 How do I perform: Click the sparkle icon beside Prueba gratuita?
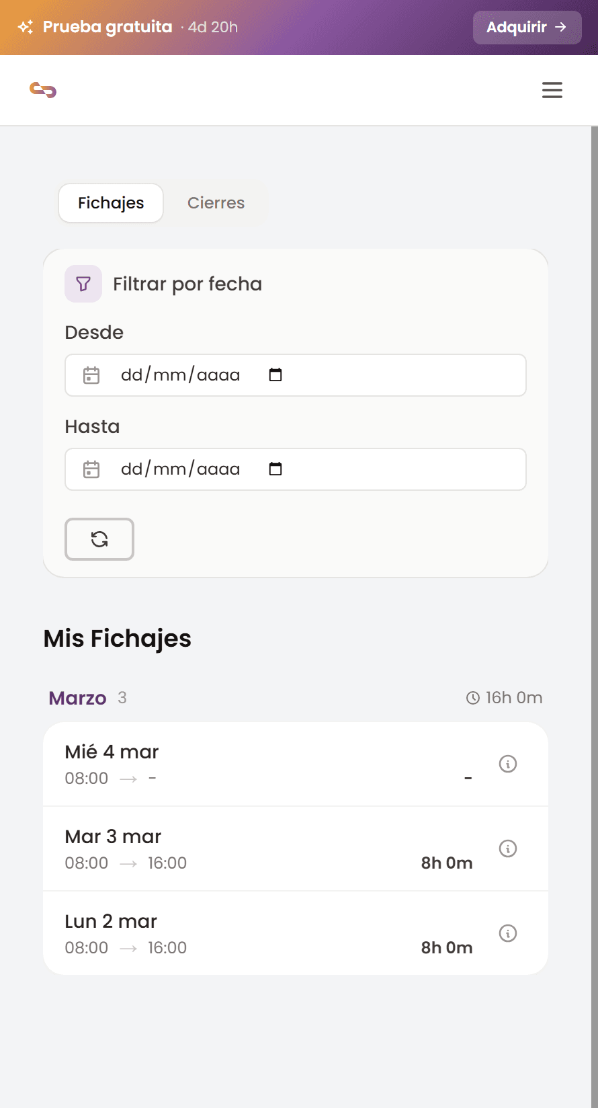26,27
